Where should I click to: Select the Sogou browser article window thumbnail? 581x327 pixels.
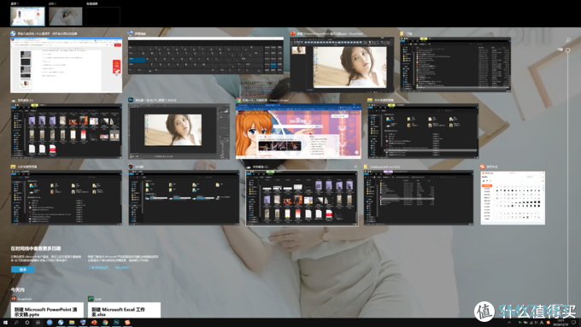point(67,65)
